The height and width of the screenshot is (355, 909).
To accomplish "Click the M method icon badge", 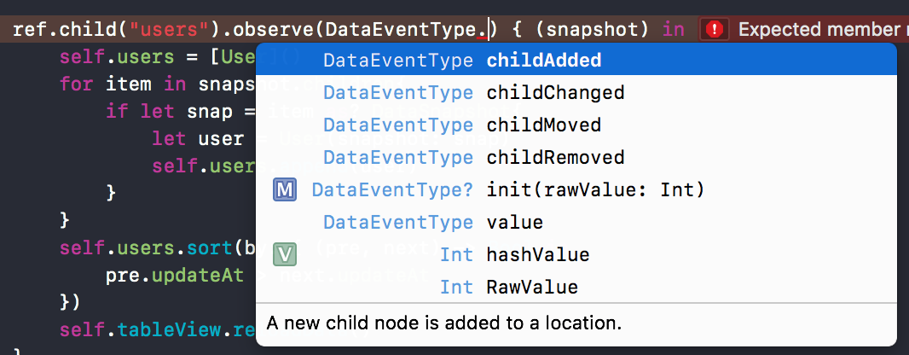I will (x=286, y=190).
